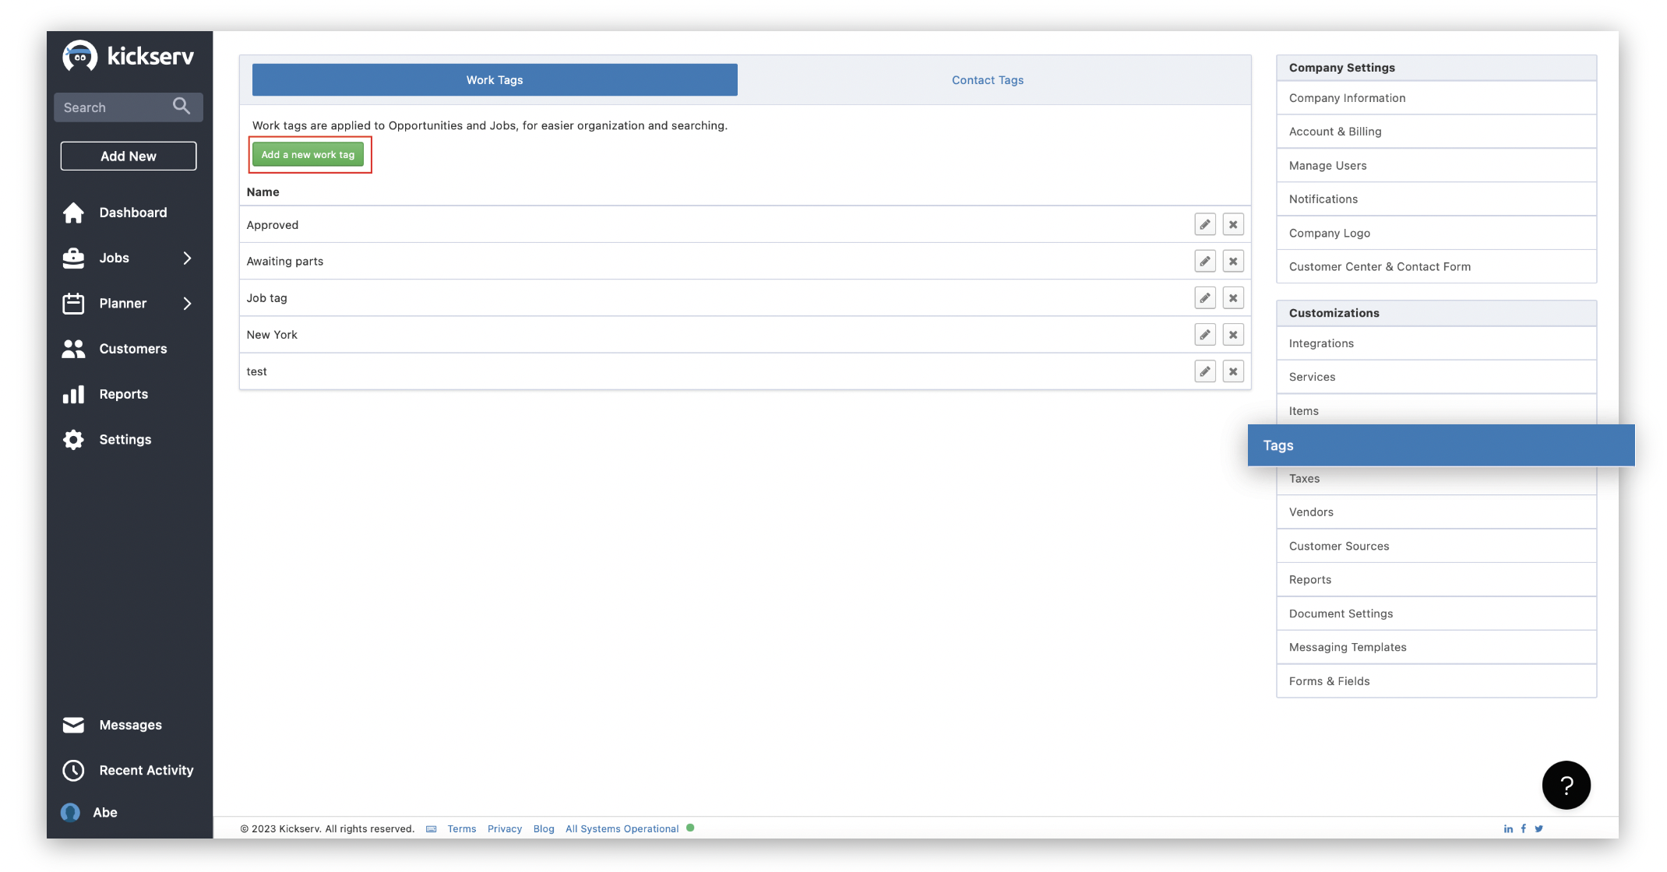The height and width of the screenshot is (872, 1667).
Task: Click the Twitter footer icon
Action: (1538, 828)
